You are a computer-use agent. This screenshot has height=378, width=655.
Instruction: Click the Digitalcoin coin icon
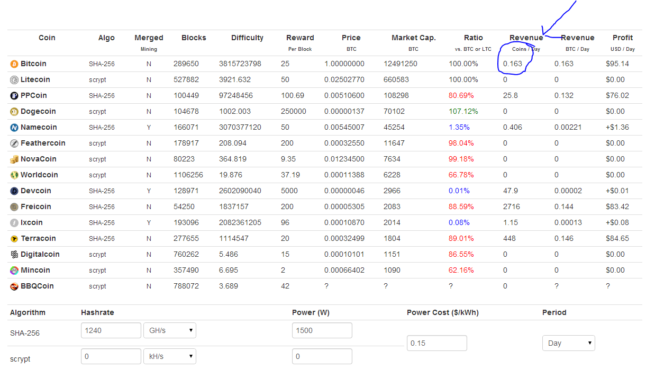coord(14,255)
